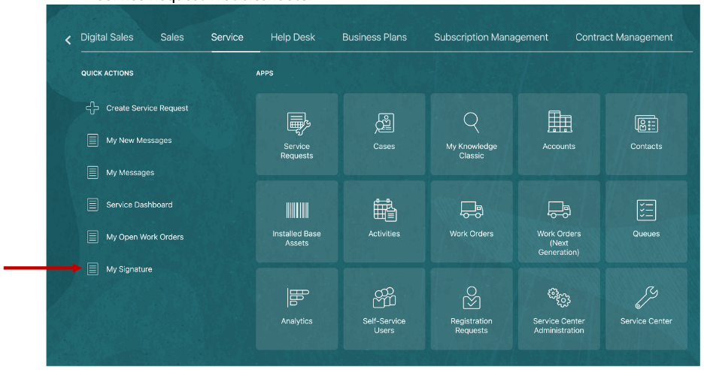Image resolution: width=704 pixels, height=370 pixels.
Task: Click the Installed Base Assets tile label
Action: pyautogui.click(x=297, y=238)
